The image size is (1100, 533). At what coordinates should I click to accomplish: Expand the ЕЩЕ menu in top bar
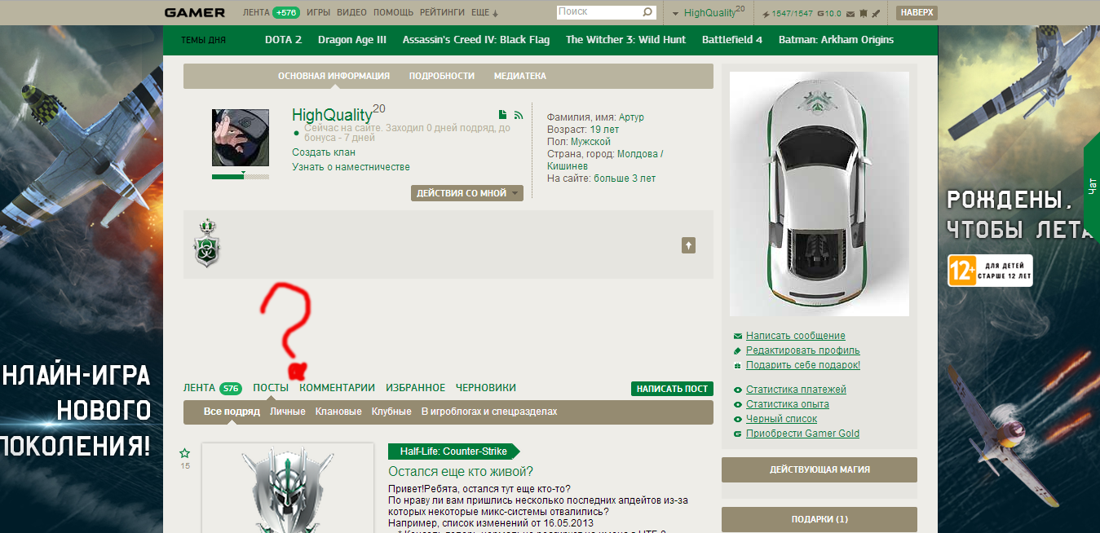[484, 13]
